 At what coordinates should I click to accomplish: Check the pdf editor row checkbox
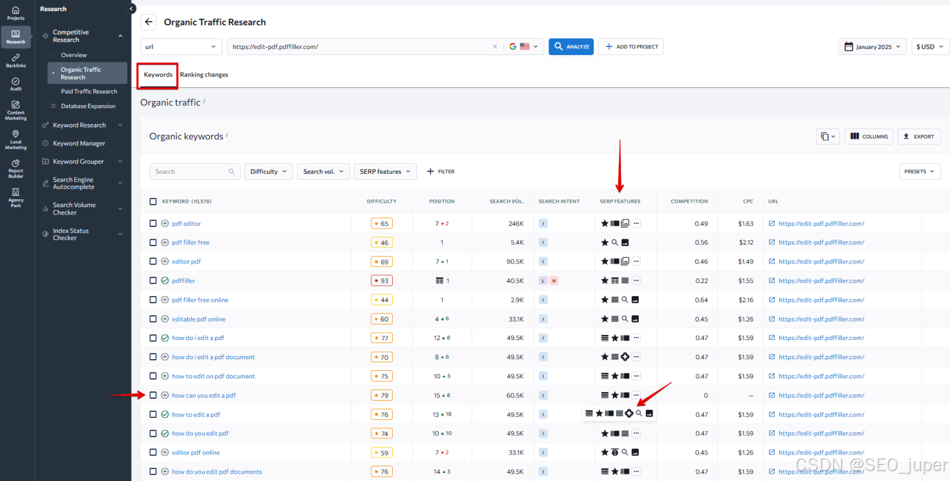[x=153, y=223]
